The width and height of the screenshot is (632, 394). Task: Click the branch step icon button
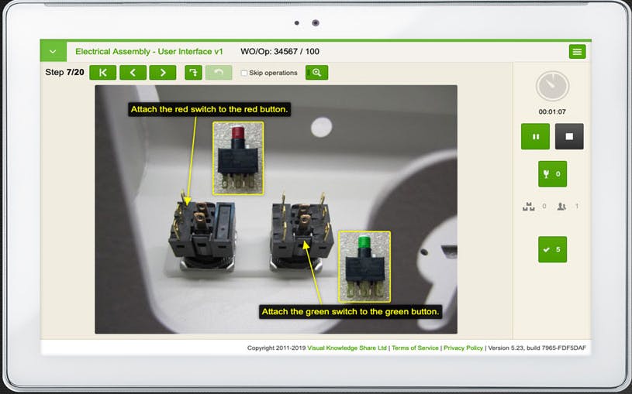click(193, 73)
